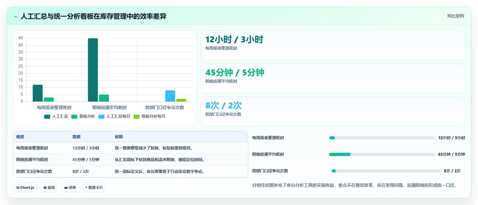Click progress value label 45分钟 / 5分钟
The image size is (478, 205).
point(451,154)
